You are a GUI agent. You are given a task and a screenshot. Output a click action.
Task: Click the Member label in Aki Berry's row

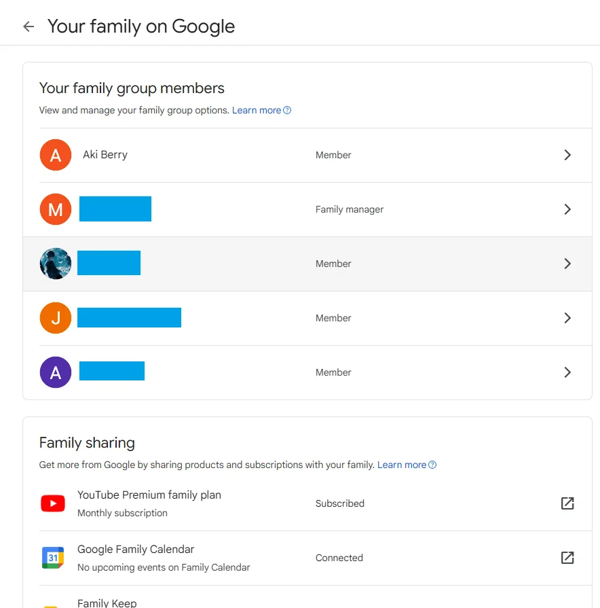pos(333,155)
